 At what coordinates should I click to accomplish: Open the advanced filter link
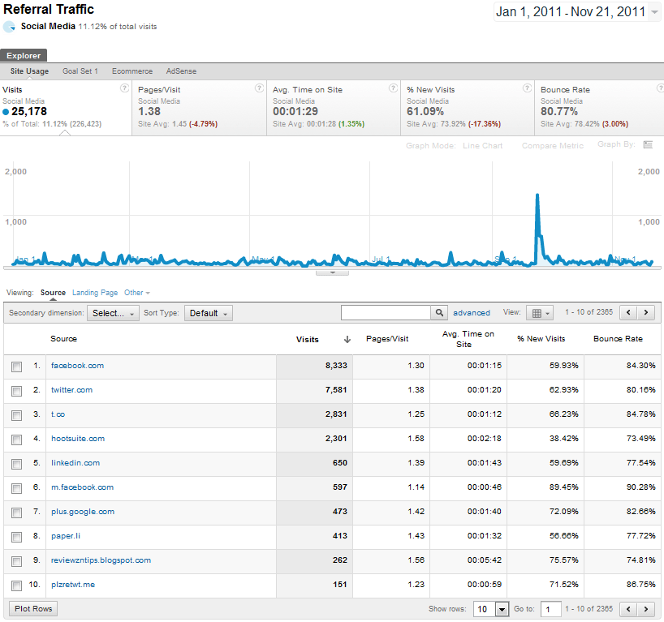pyautogui.click(x=472, y=313)
